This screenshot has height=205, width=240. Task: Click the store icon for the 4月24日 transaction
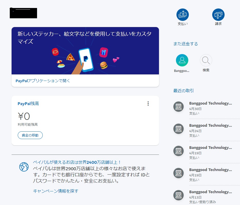coord(179,129)
